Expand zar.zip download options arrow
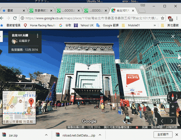 [46, 135]
